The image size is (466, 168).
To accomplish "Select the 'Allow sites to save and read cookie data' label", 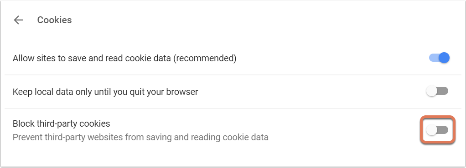I will 124,59.
